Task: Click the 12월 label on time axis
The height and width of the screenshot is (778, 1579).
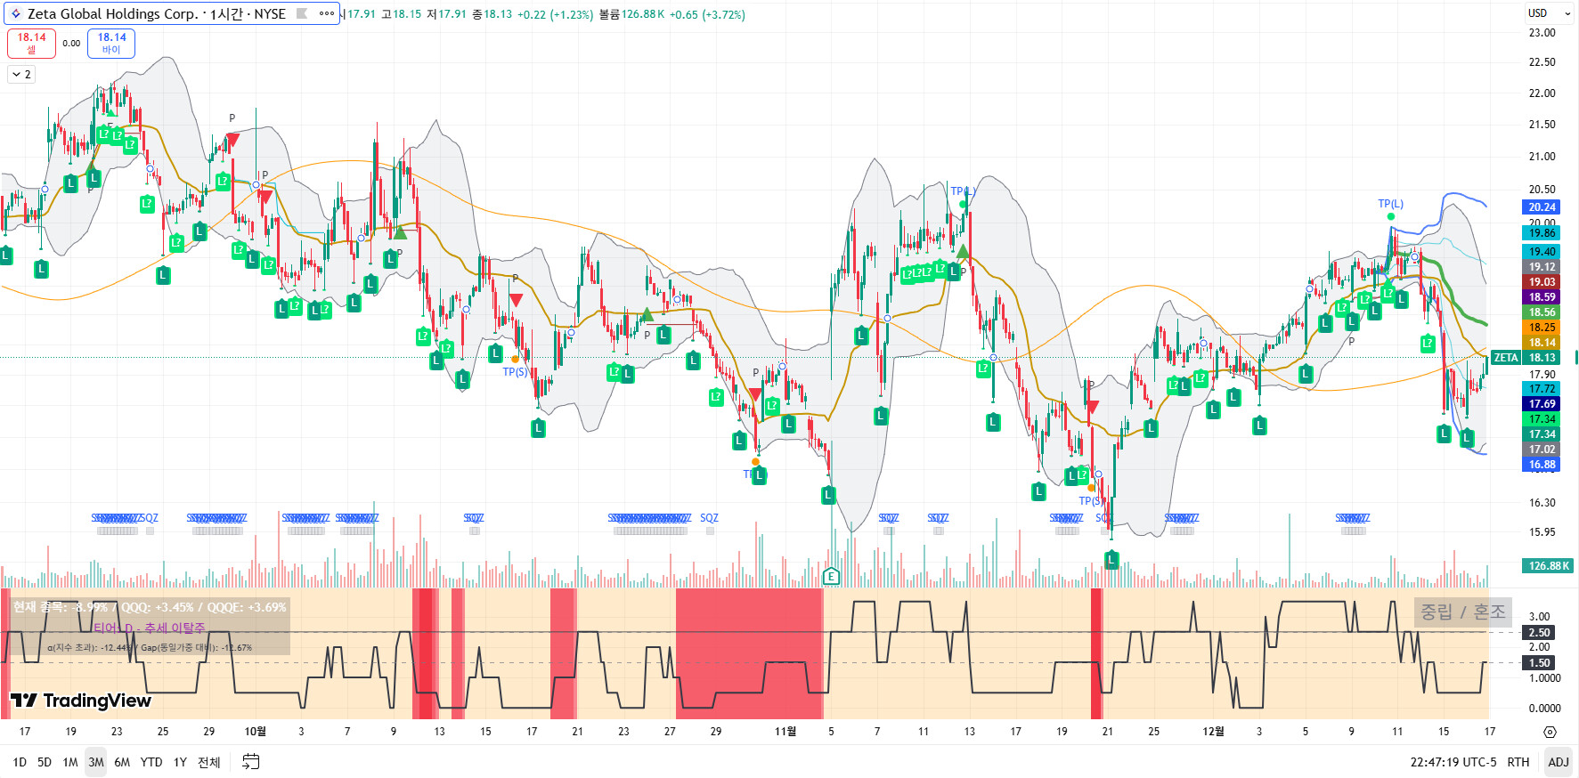Action: [x=1213, y=732]
